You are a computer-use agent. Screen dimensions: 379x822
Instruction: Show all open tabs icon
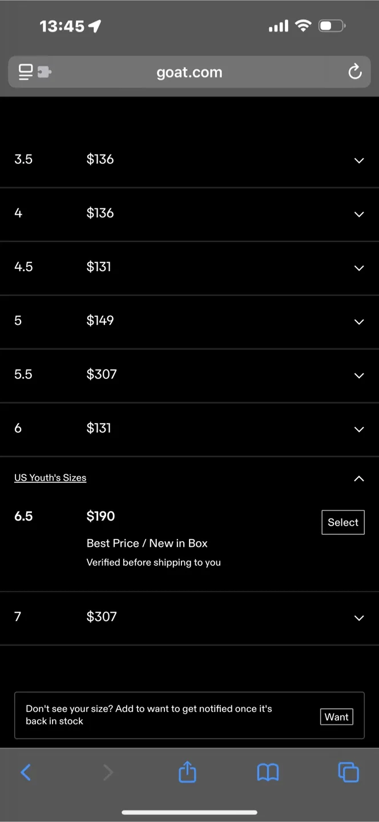coord(348,772)
